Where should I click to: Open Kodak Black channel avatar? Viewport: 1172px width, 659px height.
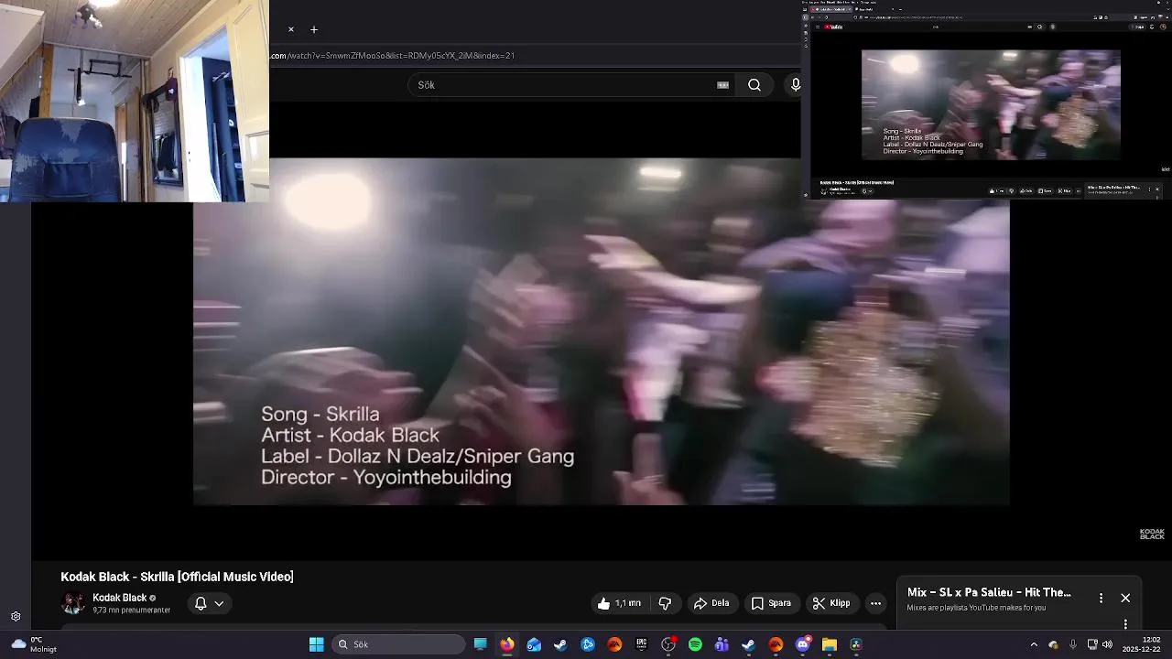coord(73,603)
